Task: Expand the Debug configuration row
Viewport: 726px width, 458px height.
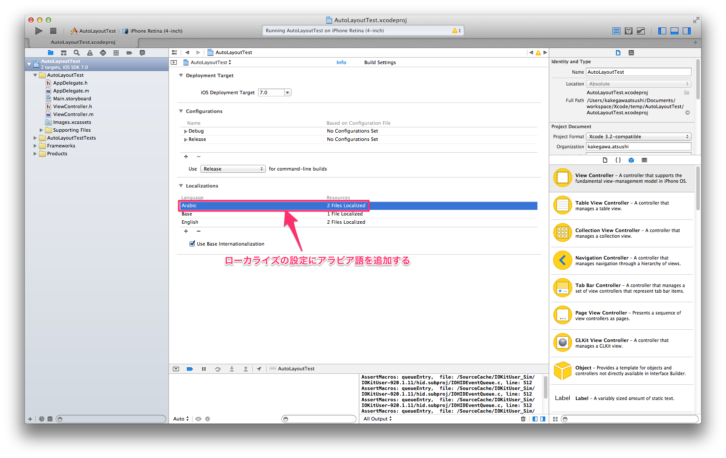Action: pos(186,131)
